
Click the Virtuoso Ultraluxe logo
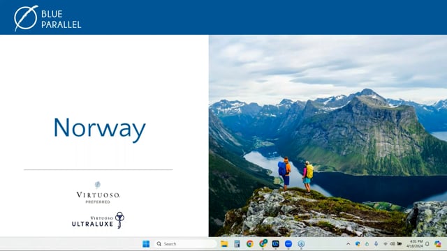(x=98, y=220)
